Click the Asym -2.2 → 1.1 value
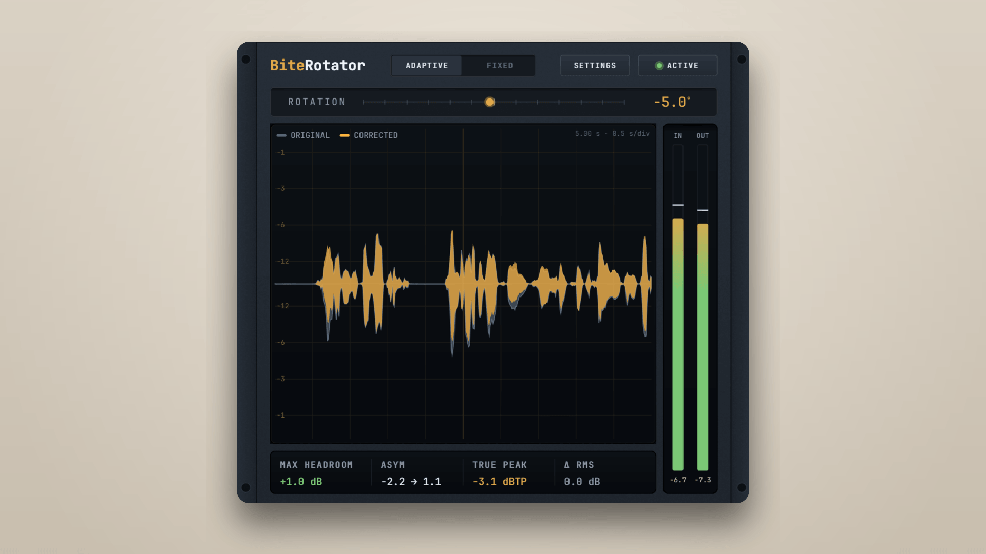This screenshot has height=554, width=986. pos(411,482)
